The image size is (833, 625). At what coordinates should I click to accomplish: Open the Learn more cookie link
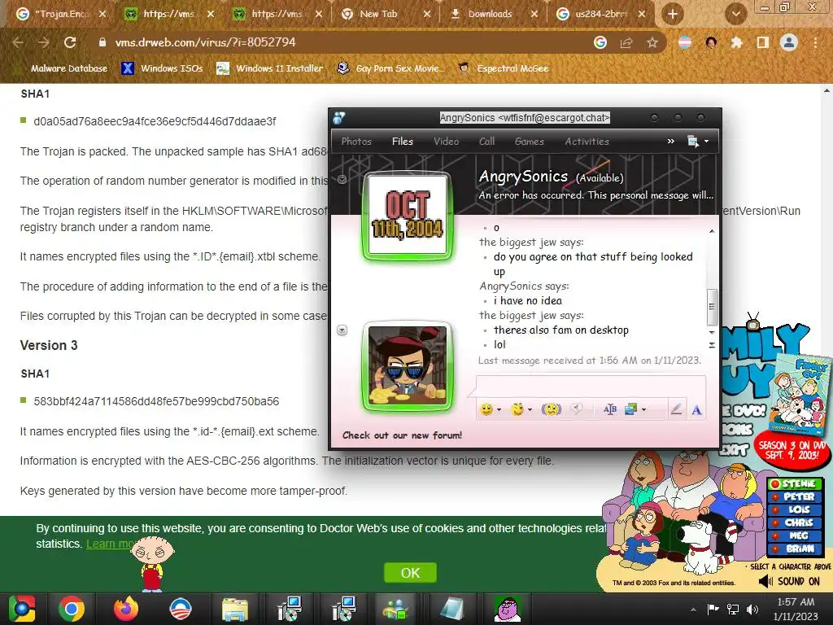click(110, 544)
